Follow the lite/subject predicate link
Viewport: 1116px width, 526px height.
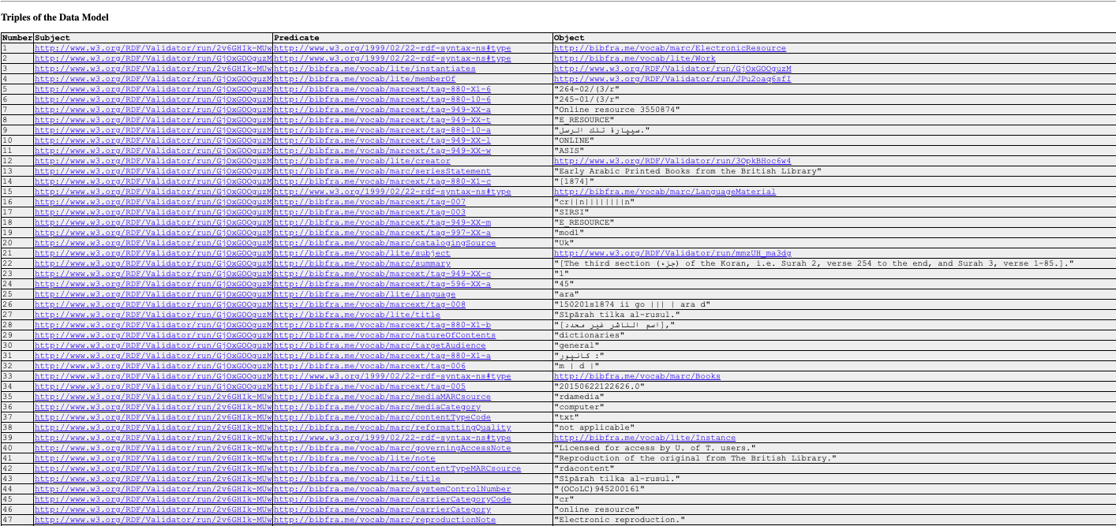(361, 253)
